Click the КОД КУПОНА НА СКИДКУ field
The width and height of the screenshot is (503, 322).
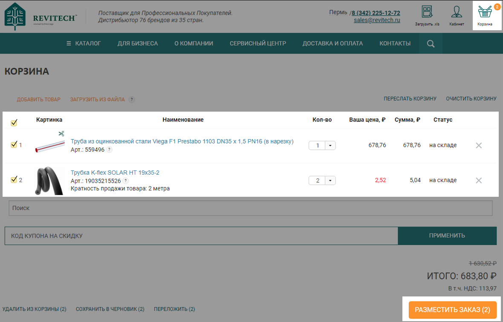pyautogui.click(x=202, y=236)
